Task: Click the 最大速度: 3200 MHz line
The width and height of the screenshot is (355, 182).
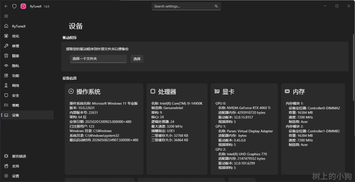Action: click(x=167, y=126)
